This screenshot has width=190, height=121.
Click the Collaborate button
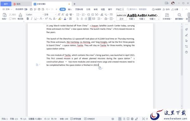(x=166, y=9)
